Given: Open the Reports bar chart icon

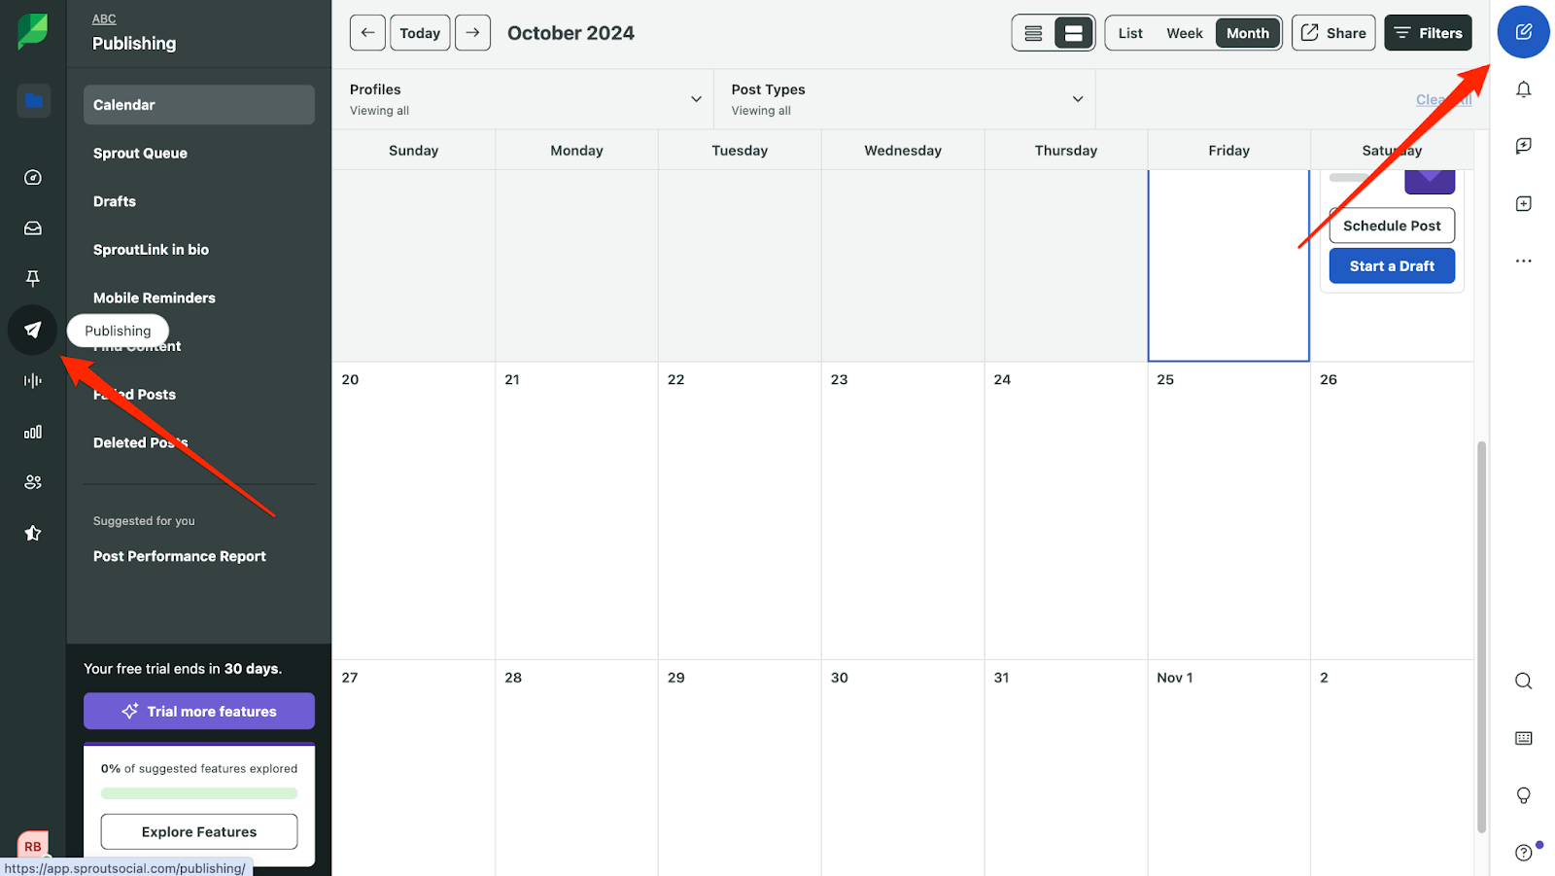Looking at the screenshot, I should click(x=32, y=432).
